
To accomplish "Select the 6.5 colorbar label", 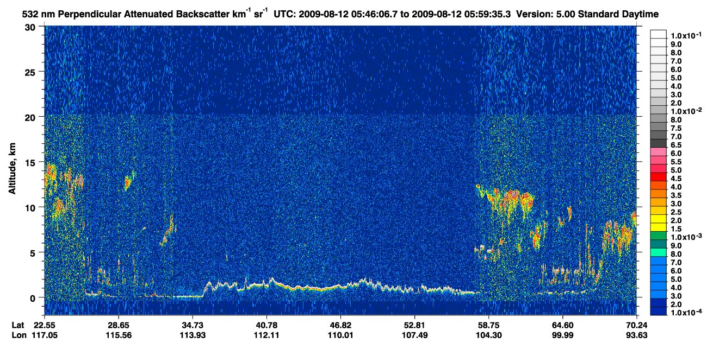I will pyautogui.click(x=675, y=145).
